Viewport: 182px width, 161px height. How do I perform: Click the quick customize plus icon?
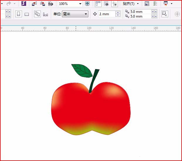(x=177, y=14)
